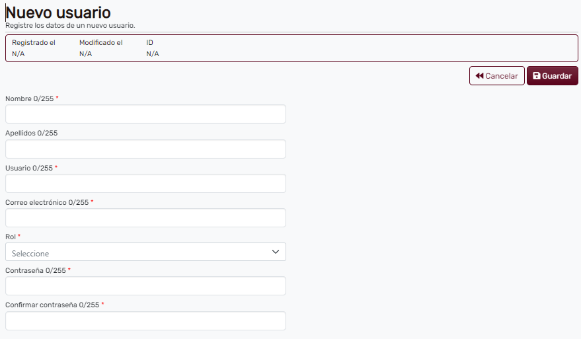Click the 'Correo electrónico 0/255' label
Viewport: 581px width, 339px height.
point(46,202)
